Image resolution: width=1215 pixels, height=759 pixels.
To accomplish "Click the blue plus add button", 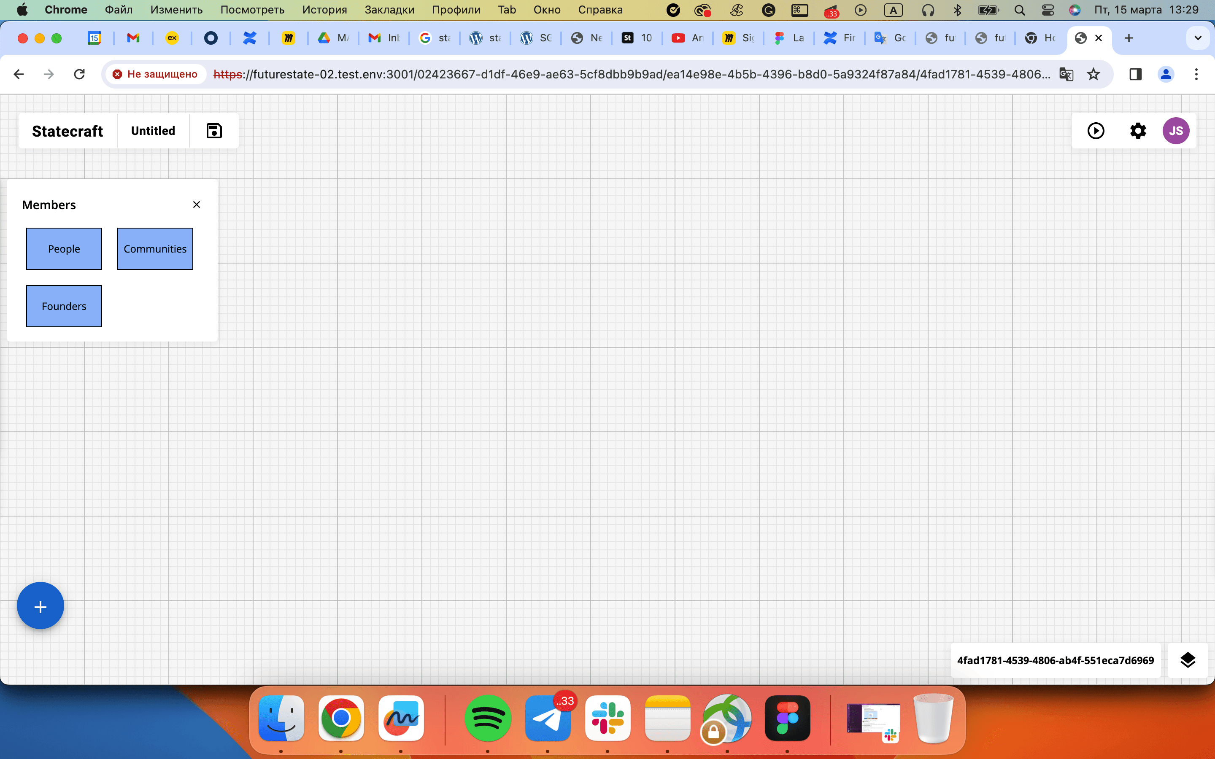I will pyautogui.click(x=40, y=606).
